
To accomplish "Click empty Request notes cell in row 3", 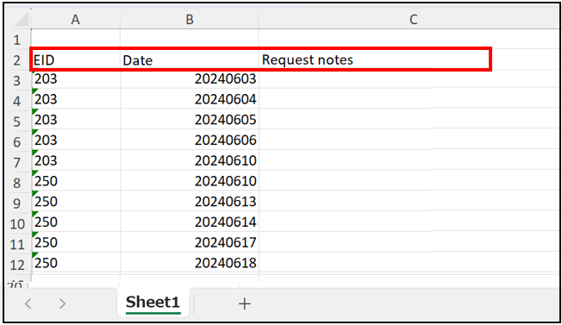I will coord(409,79).
